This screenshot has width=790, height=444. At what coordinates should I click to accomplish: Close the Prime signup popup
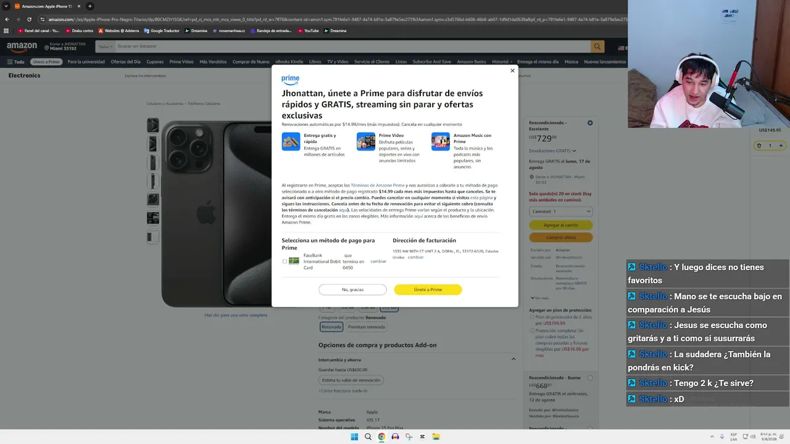pos(512,71)
